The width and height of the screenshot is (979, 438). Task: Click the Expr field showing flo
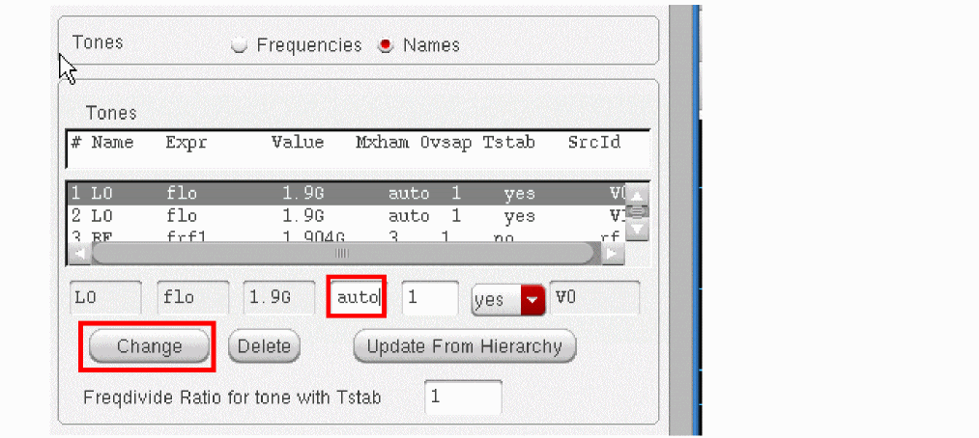point(193,299)
